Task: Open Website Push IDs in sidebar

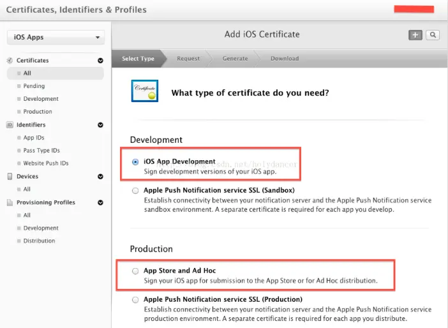Action: 46,163
